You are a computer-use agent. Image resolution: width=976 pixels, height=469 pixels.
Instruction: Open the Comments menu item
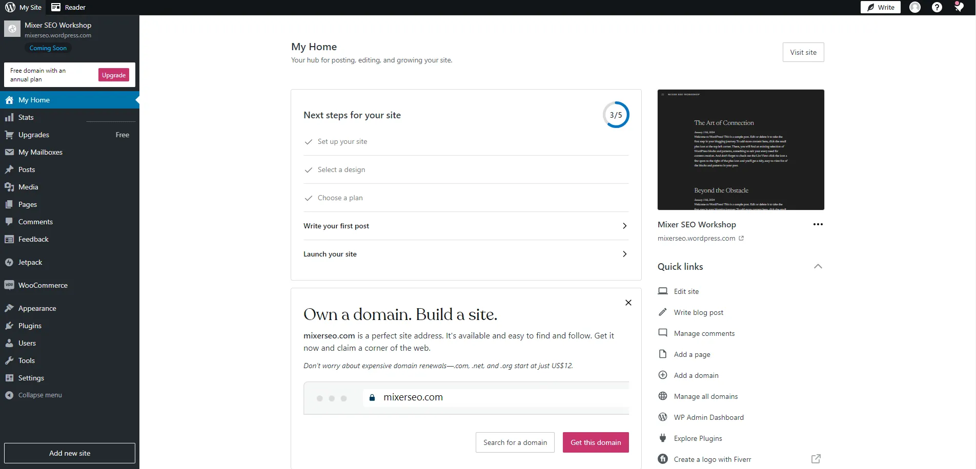[70, 222]
